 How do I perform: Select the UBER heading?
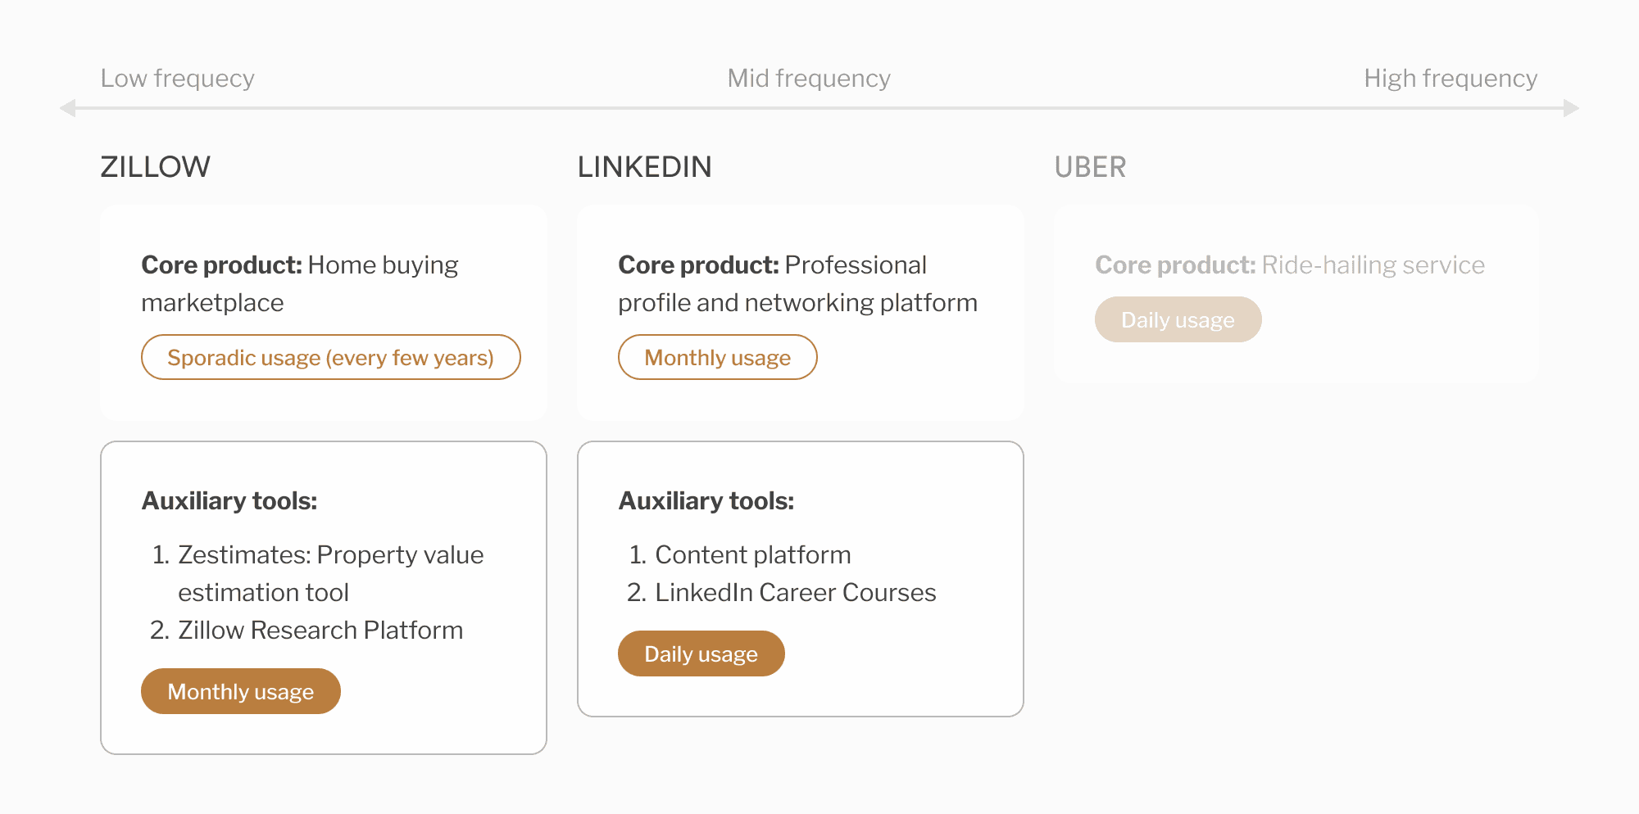[1090, 167]
